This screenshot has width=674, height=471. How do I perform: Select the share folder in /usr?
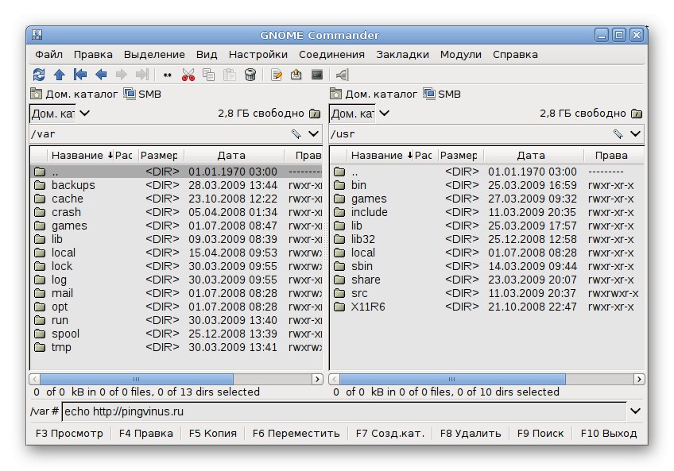click(486, 280)
